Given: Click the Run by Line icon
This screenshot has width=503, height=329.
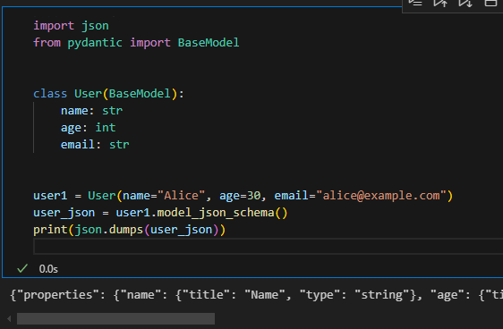Looking at the screenshot, I should 415,4.
